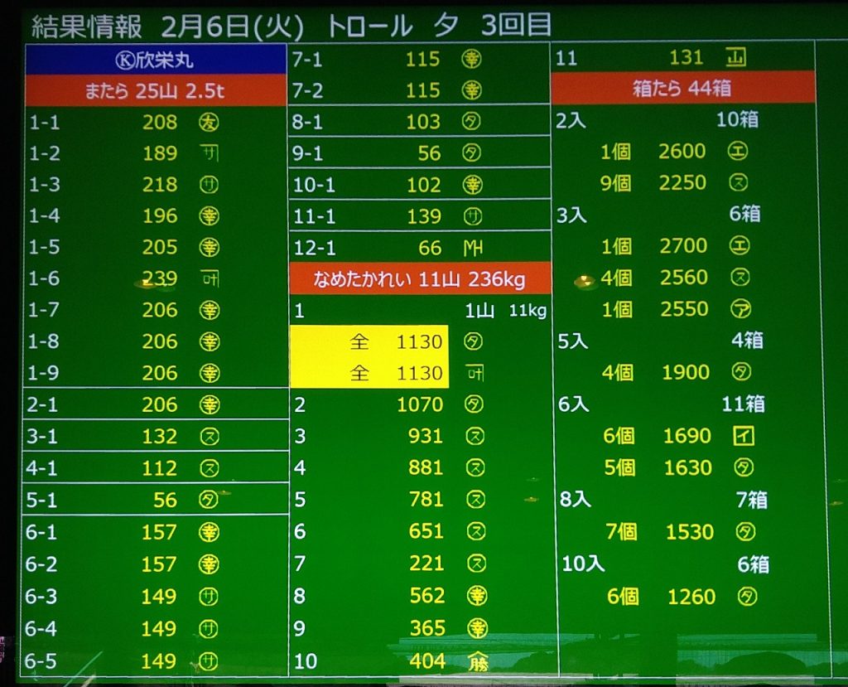Click the 3回目 label in the title

point(517,25)
